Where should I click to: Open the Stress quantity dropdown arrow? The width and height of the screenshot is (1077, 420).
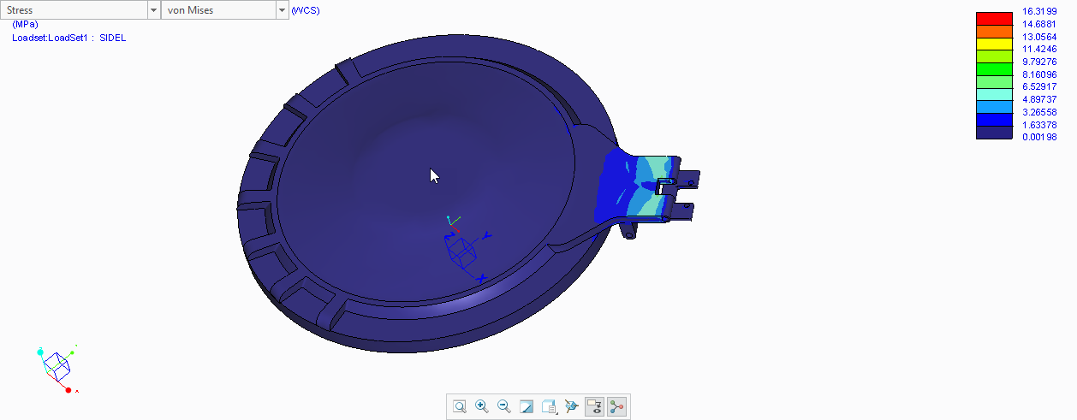click(154, 10)
